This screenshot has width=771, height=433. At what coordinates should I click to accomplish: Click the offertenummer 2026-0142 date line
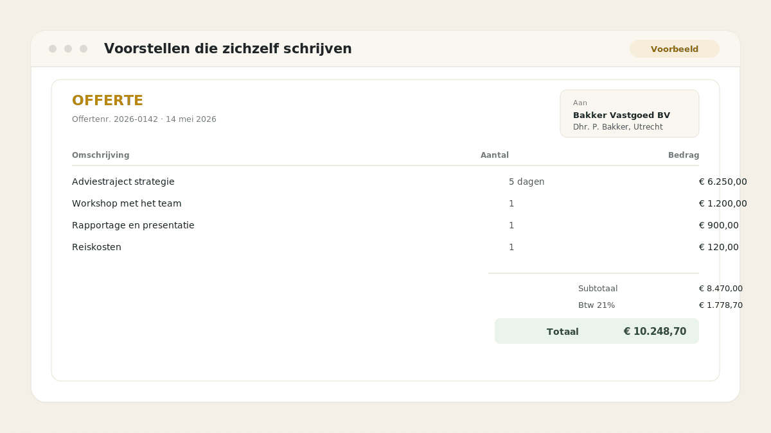point(144,119)
